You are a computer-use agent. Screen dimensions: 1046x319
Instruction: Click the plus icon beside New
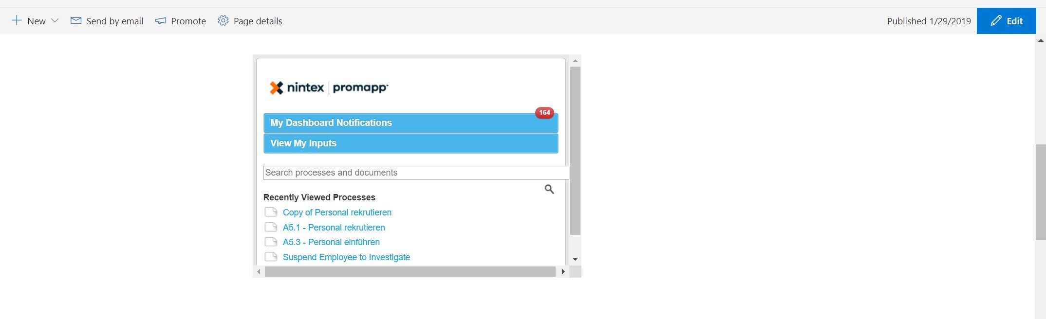[x=17, y=20]
